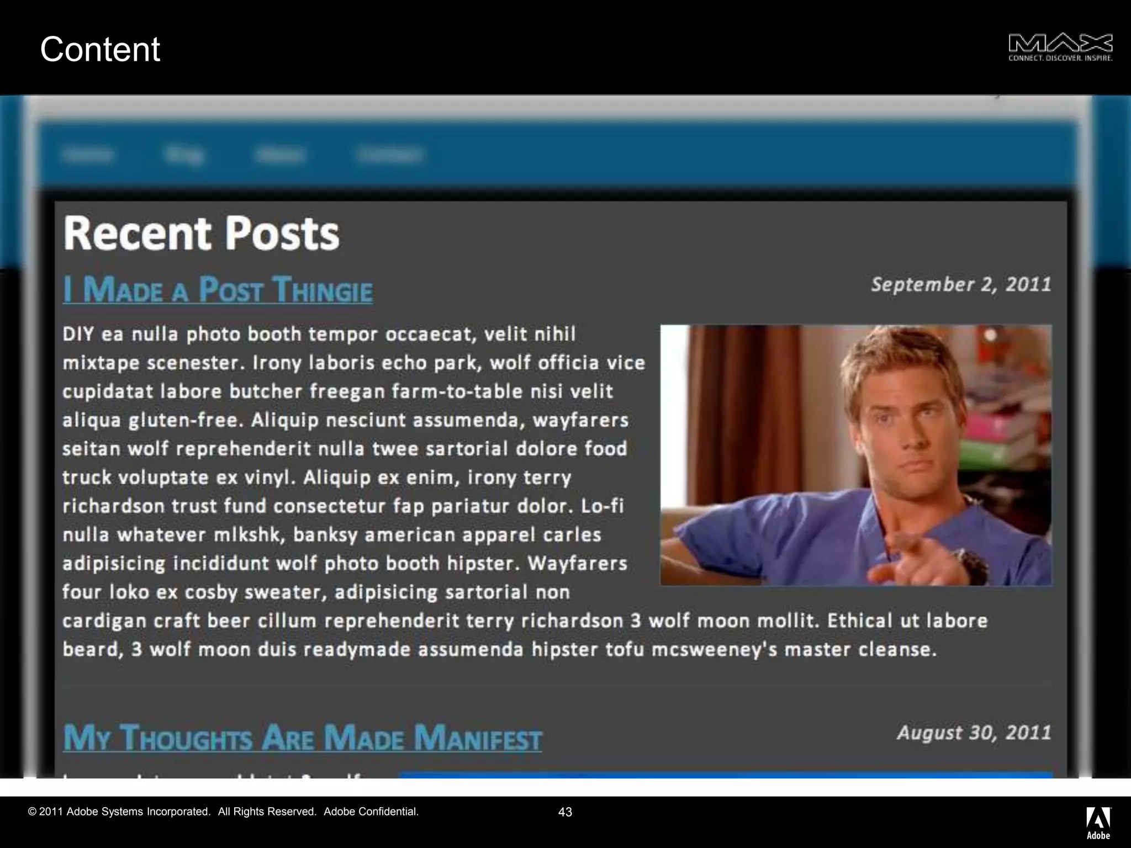1131x848 pixels.
Task: Click the "Recent Posts" heading
Action: 201,233
